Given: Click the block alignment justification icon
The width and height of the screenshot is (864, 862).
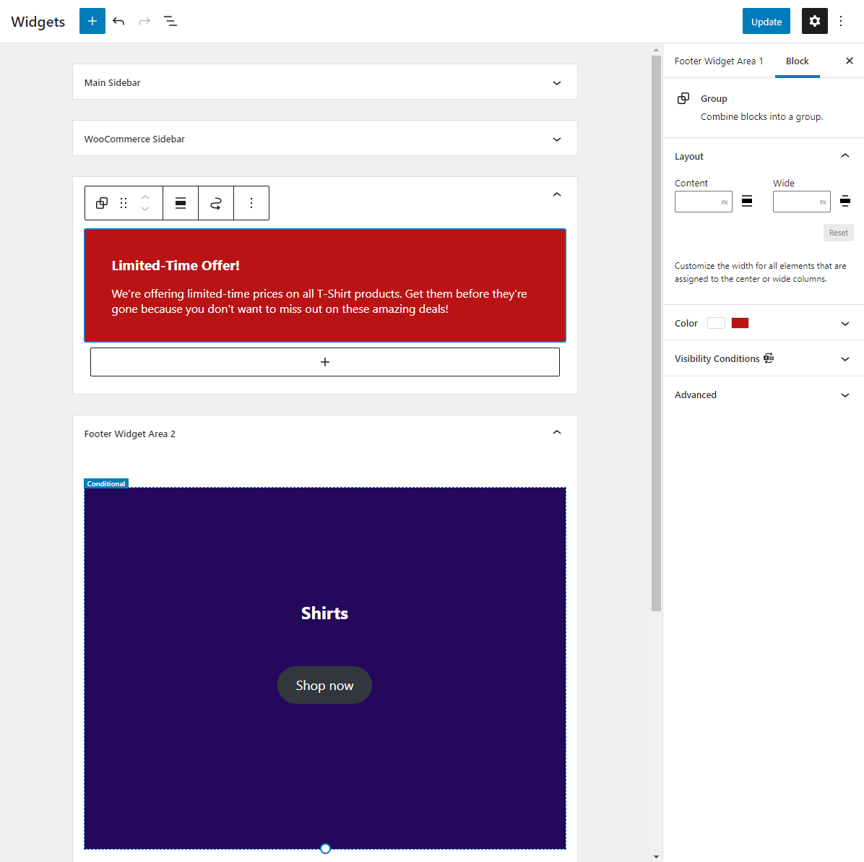Looking at the screenshot, I should coord(180,203).
